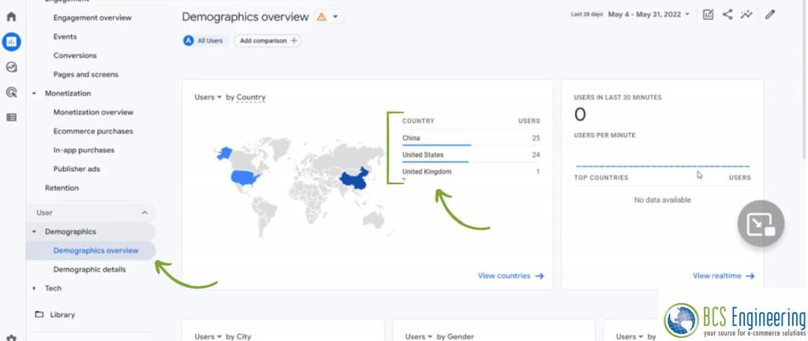The width and height of the screenshot is (808, 341).
Task: Collapse the User section chevron
Action: coord(145,213)
